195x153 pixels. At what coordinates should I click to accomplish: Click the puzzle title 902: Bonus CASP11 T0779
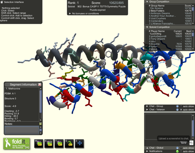(x=101, y=6)
